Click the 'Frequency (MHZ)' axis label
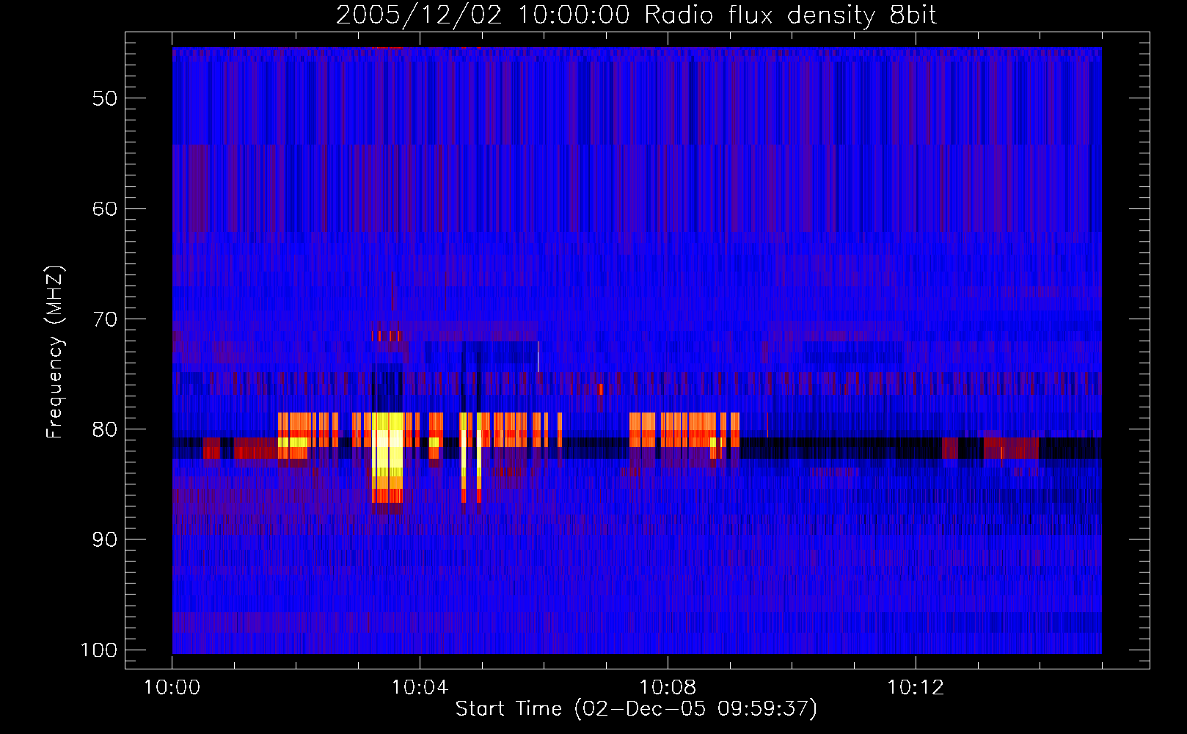Viewport: 1187px width, 734px height. (x=55, y=352)
